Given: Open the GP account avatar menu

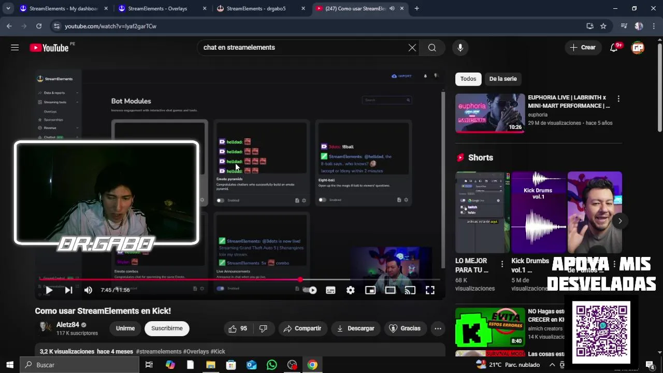Looking at the screenshot, I should [x=638, y=48].
